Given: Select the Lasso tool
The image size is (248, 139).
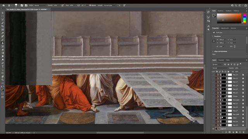Looking at the screenshot, I should pos(3,20).
